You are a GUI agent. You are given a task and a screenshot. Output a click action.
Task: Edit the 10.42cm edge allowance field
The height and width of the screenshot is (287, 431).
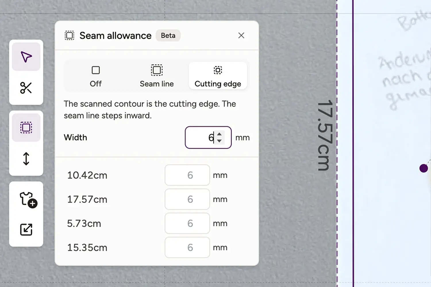pyautogui.click(x=187, y=175)
